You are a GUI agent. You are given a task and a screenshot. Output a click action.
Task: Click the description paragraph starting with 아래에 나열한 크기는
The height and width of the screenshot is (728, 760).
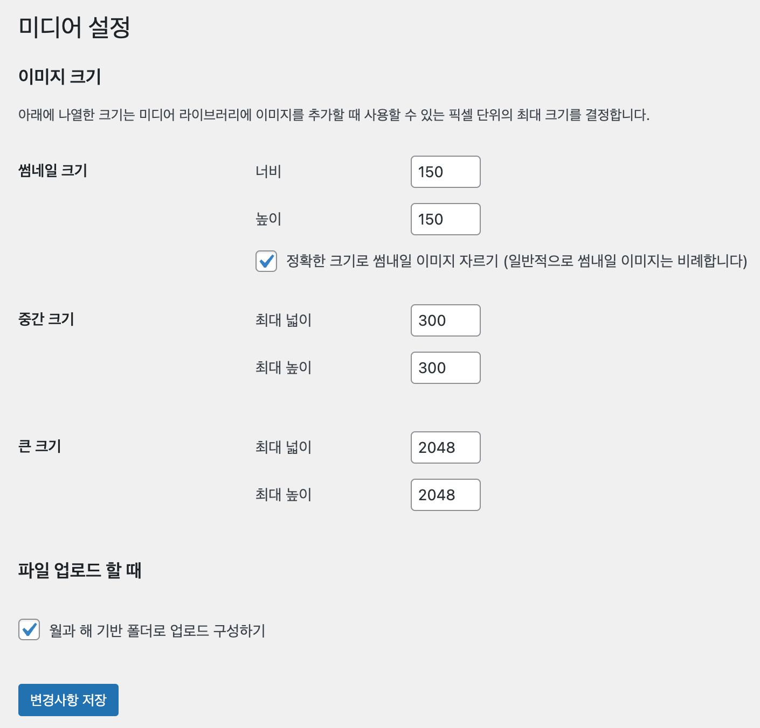pos(334,115)
